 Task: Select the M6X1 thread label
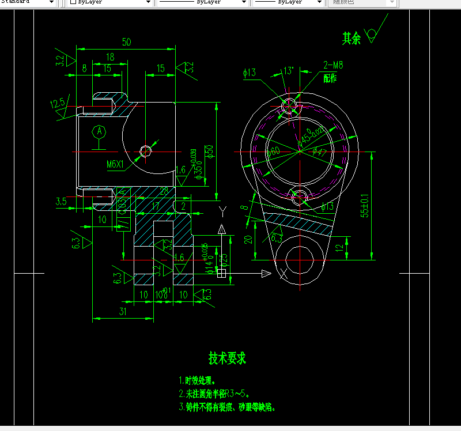click(x=115, y=164)
